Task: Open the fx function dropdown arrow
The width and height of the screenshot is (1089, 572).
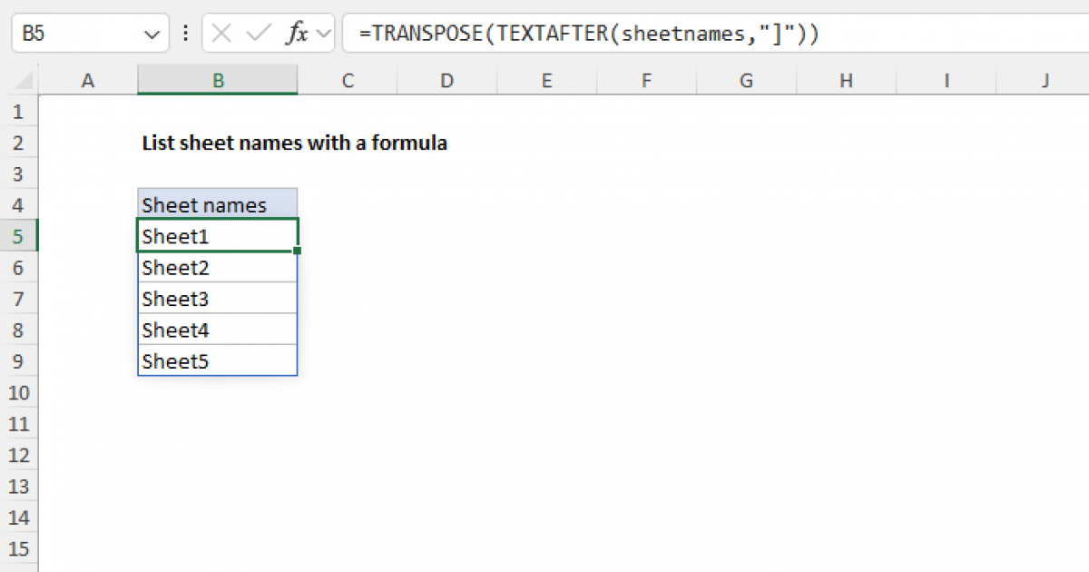Action: (x=322, y=33)
